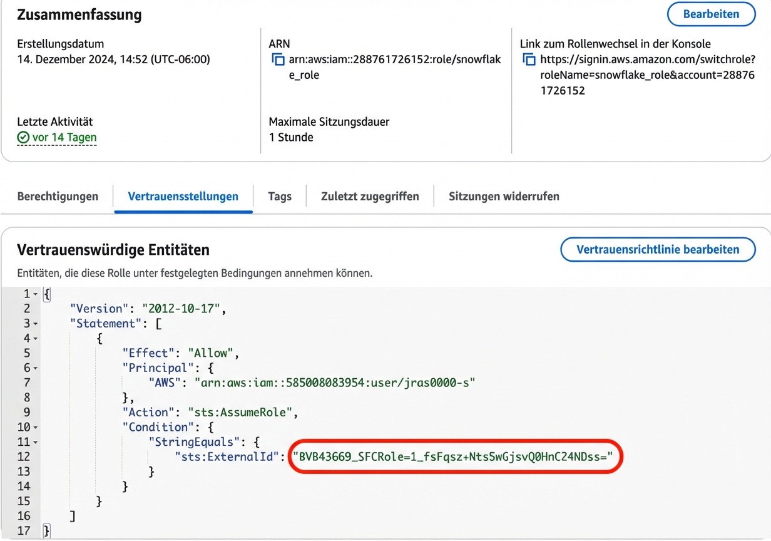771x541 pixels.
Task: Select the circled sts:ExternalId value
Action: (x=456, y=456)
